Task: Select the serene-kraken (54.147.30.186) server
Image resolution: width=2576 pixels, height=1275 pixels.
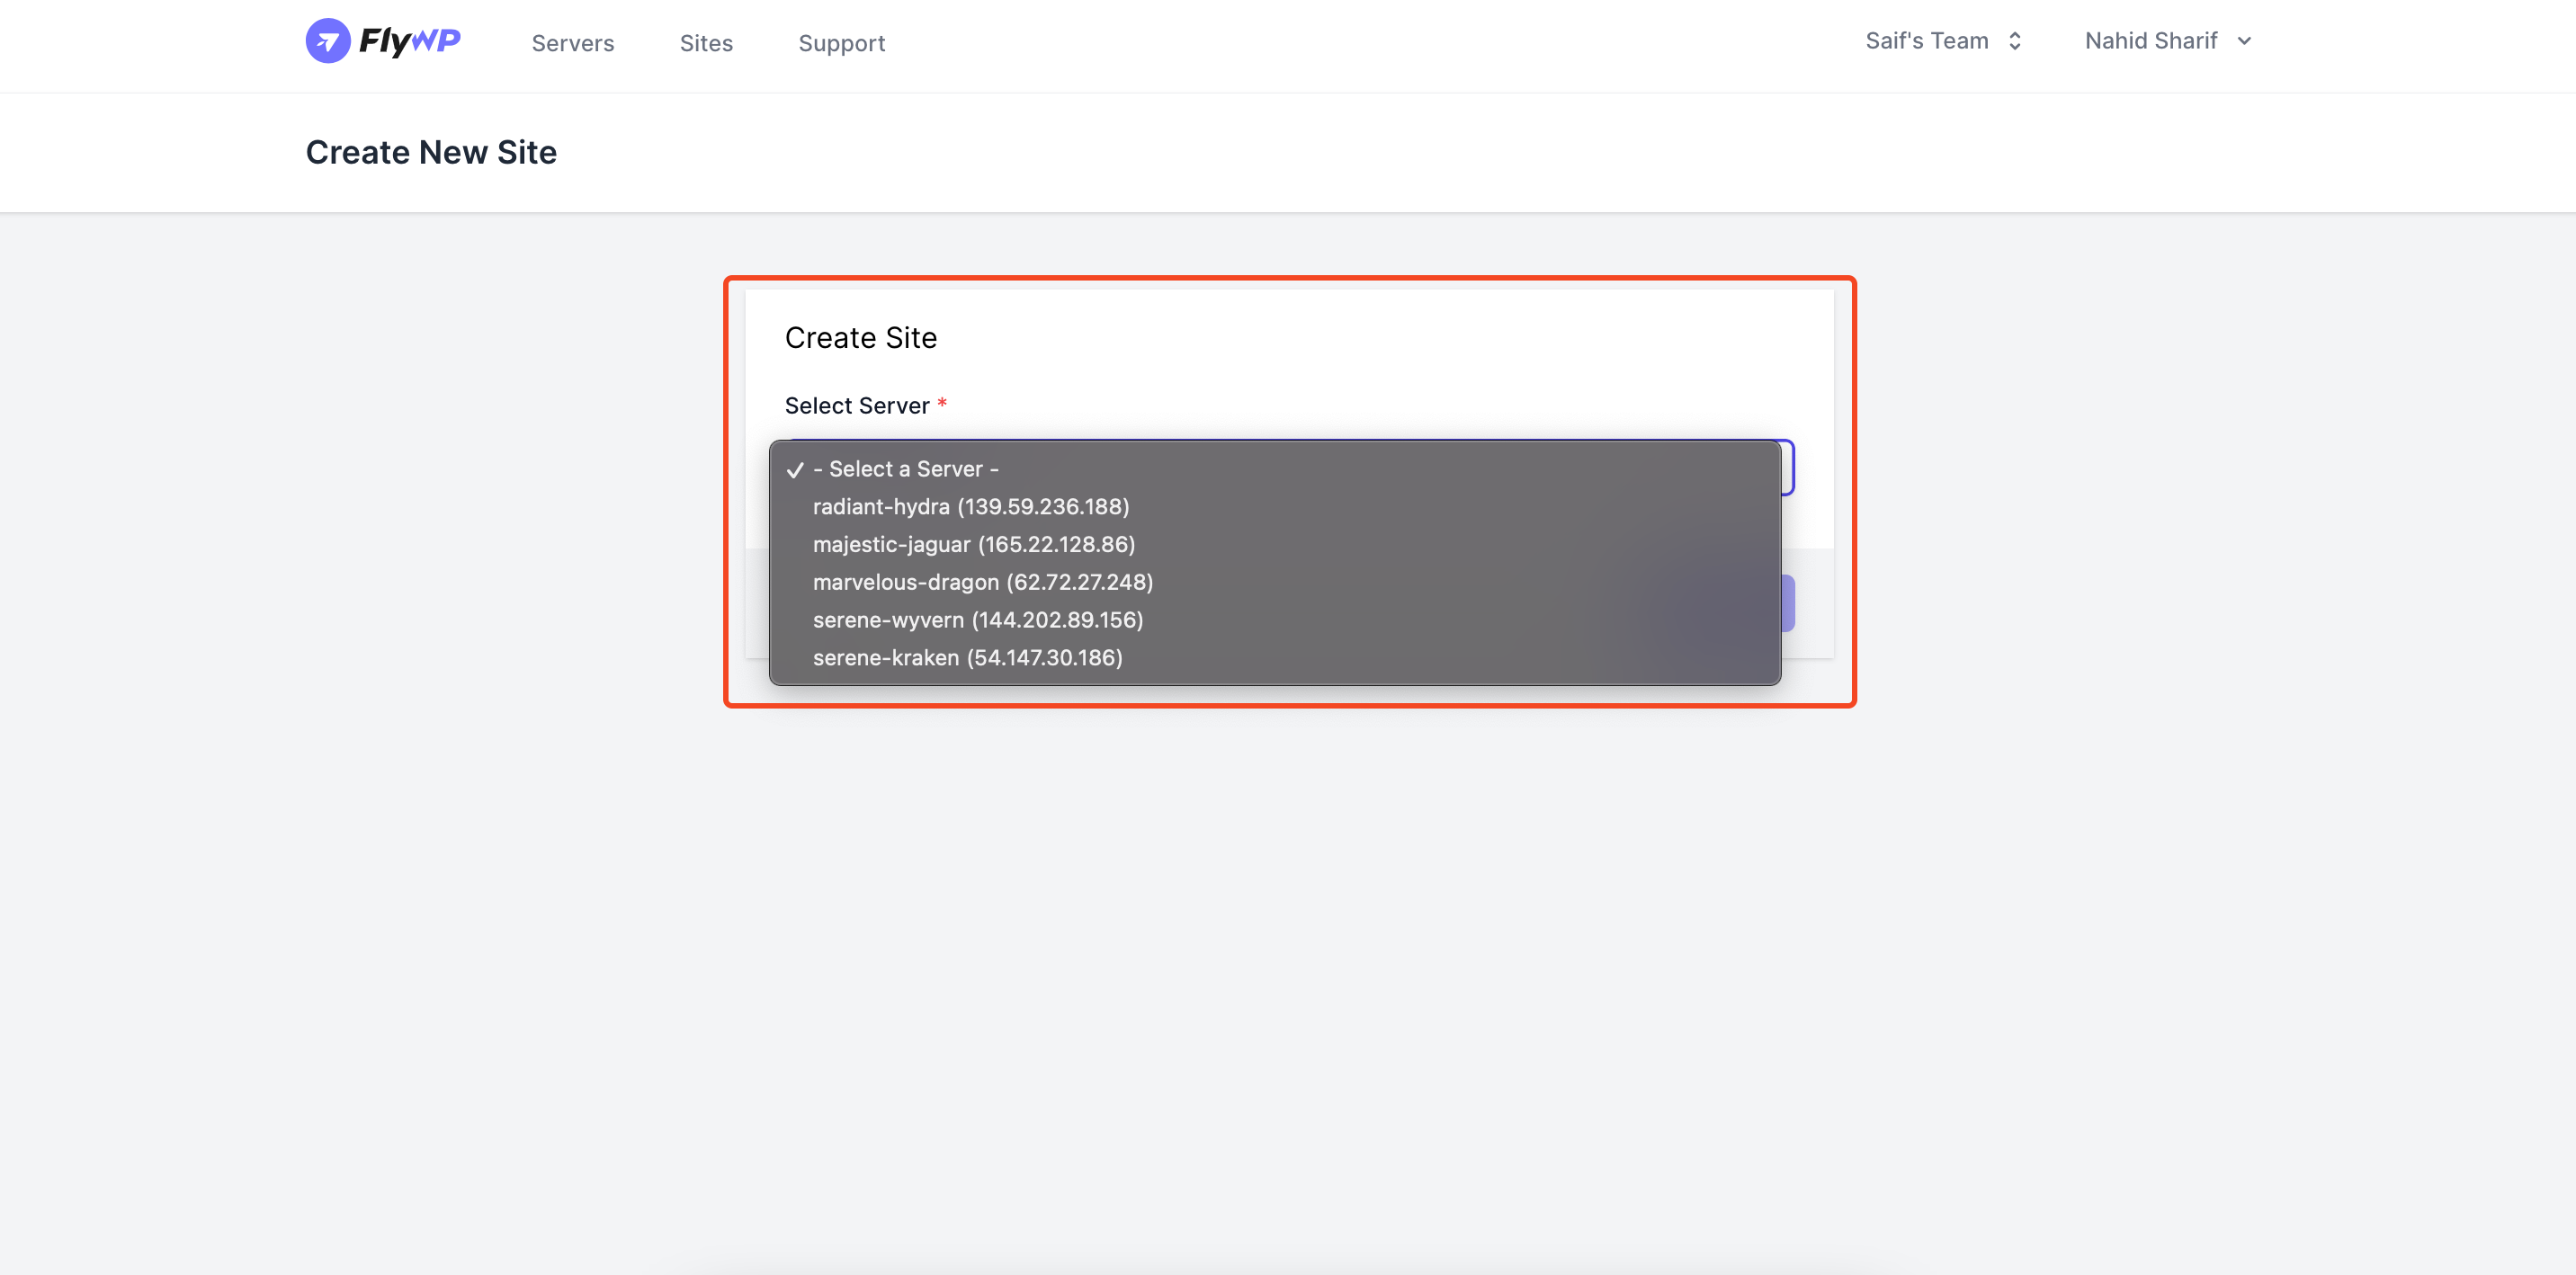Action: click(1274, 658)
